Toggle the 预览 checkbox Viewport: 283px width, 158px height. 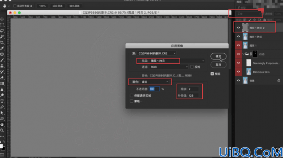212,74
